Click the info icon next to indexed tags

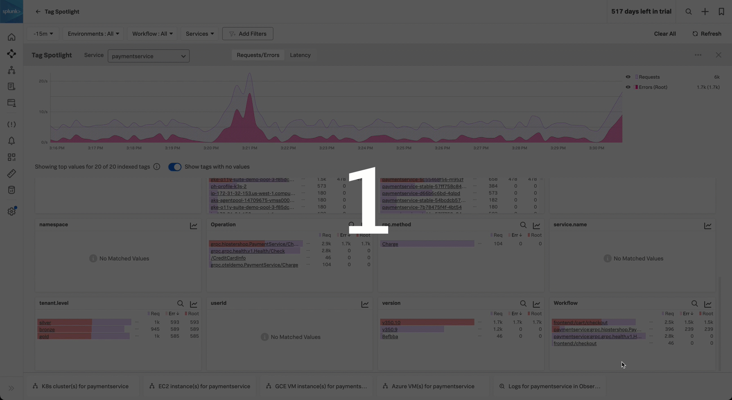(x=157, y=167)
